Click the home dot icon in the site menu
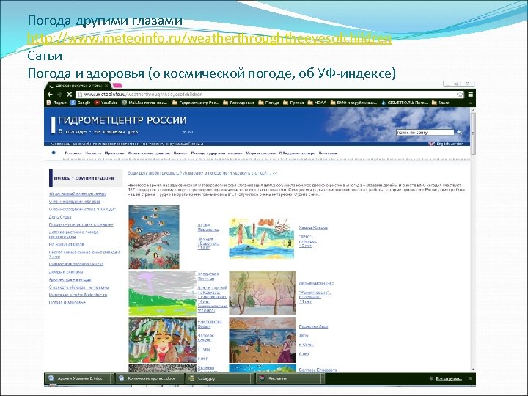 click(x=54, y=153)
